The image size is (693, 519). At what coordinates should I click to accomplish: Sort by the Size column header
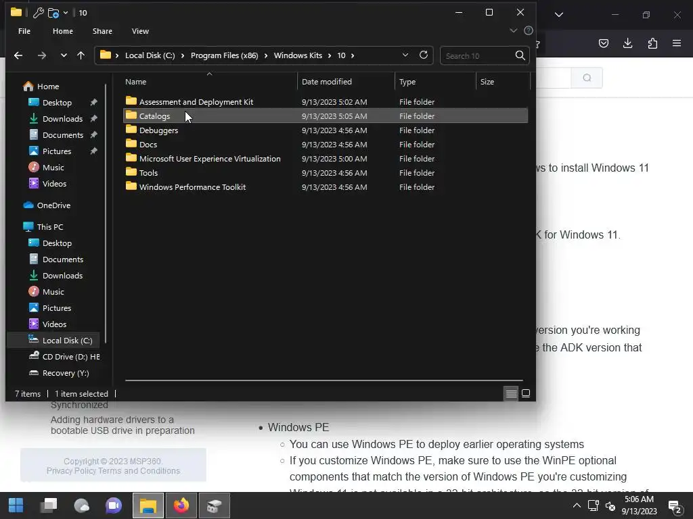[x=503, y=82]
